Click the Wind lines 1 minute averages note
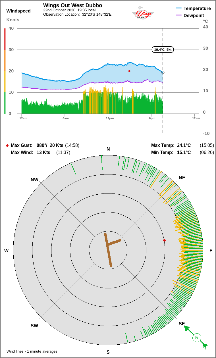This screenshot has width=216, height=358. tap(32, 351)
